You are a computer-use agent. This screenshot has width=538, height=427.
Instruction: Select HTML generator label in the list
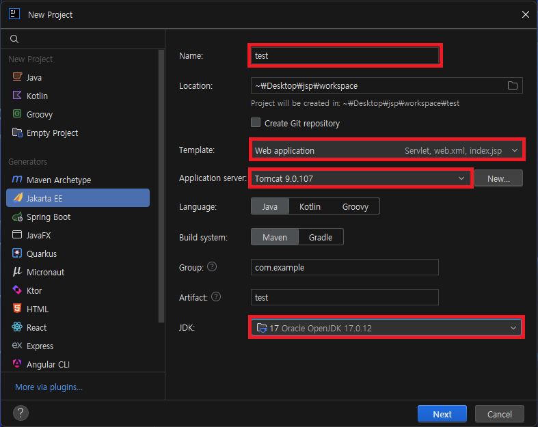pyautogui.click(x=38, y=309)
